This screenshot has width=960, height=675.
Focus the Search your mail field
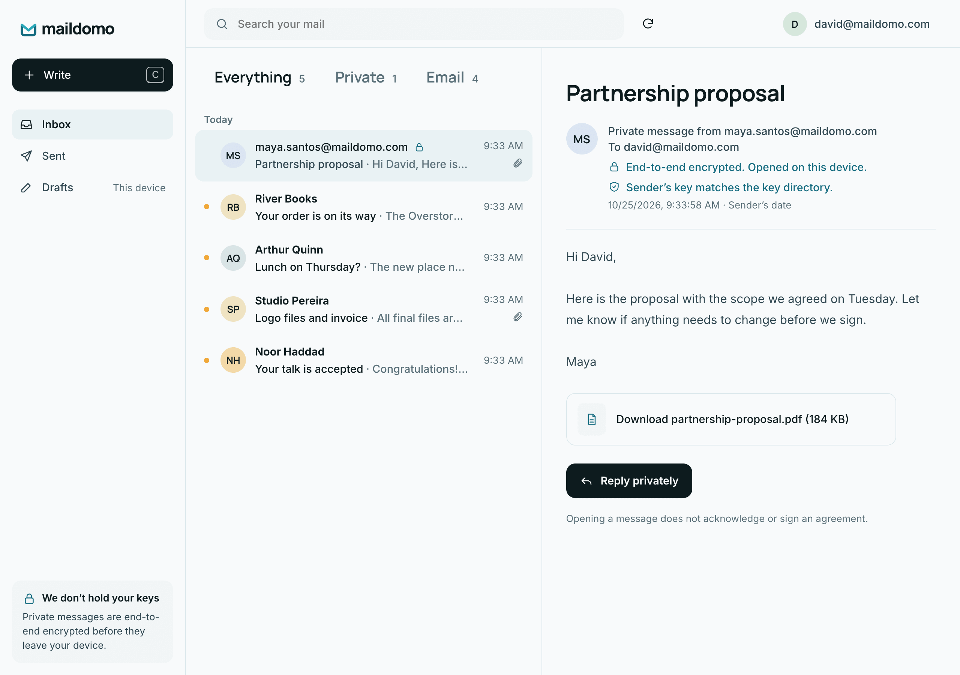point(414,24)
